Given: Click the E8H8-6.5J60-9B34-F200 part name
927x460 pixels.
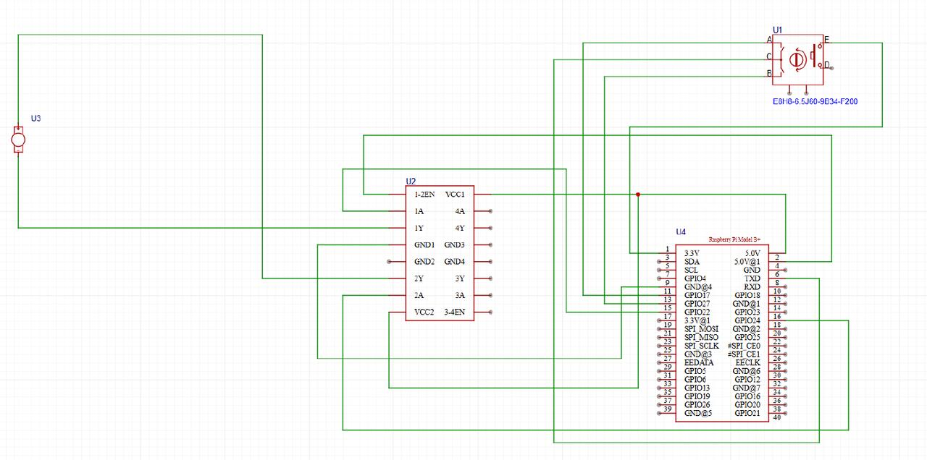Looking at the screenshot, I should (x=815, y=102).
